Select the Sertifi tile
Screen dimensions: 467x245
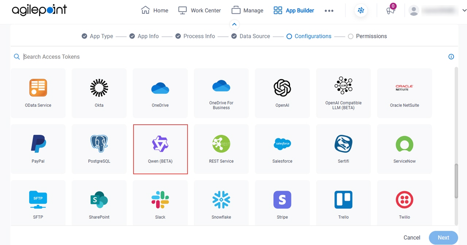343,149
